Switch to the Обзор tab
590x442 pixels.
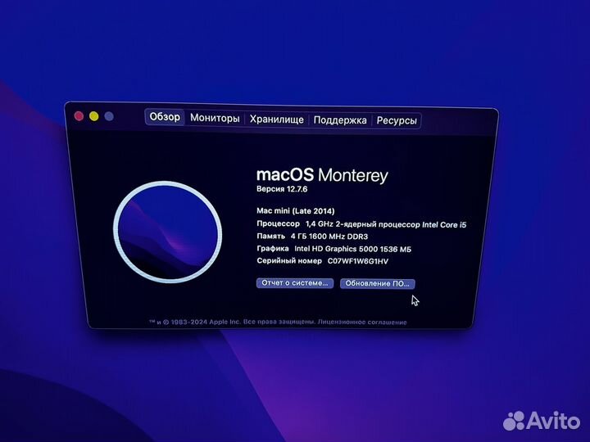165,117
